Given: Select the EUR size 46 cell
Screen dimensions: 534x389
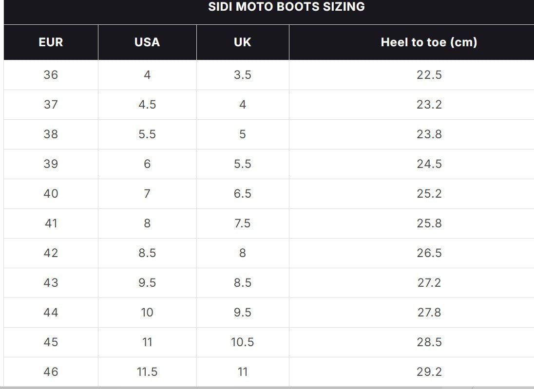Looking at the screenshot, I should click(x=51, y=372).
